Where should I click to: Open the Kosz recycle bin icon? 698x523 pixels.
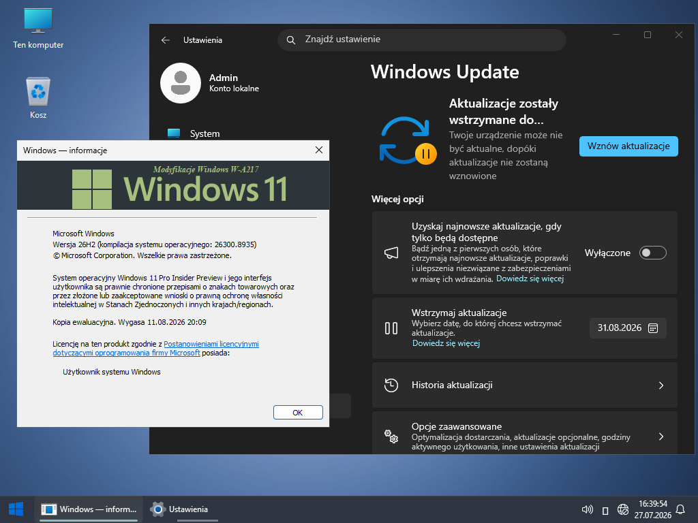click(38, 98)
